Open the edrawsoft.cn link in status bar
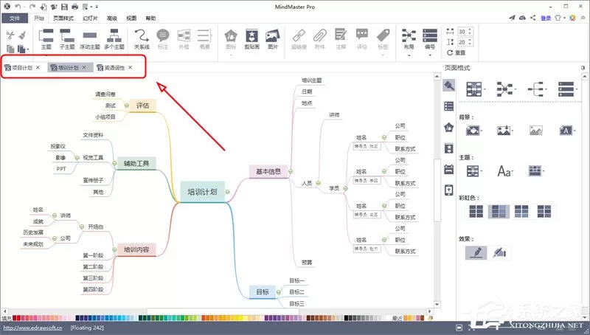Viewport: 590px width, 335px height. [32, 328]
